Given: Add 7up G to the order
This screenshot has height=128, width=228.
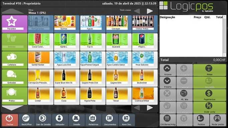Looking at the screenshot, I should click(92, 42).
